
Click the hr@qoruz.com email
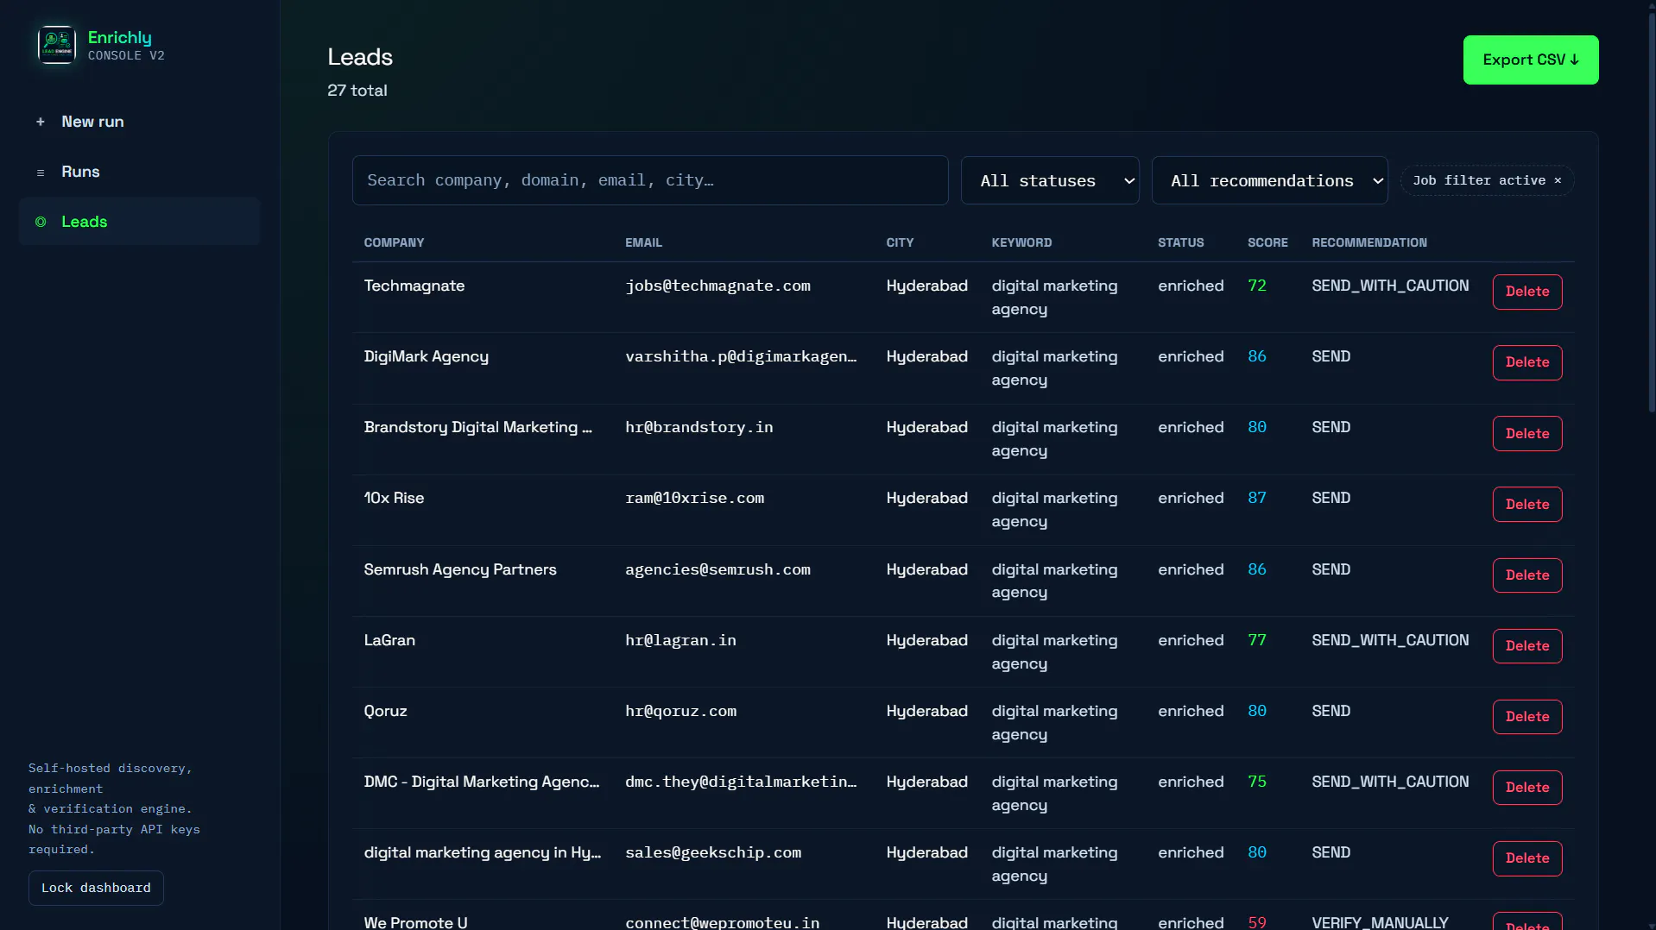680,711
